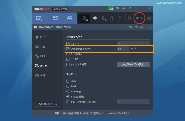Select JPG 画質指定 radio button
185x121 pixels.
coord(68,102)
